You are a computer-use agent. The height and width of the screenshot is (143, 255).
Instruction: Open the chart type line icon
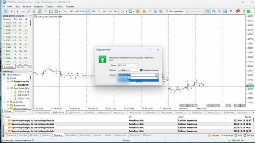[x=123, y=12]
